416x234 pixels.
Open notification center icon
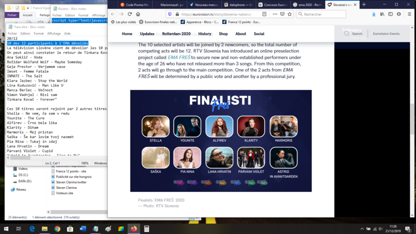click(408, 229)
